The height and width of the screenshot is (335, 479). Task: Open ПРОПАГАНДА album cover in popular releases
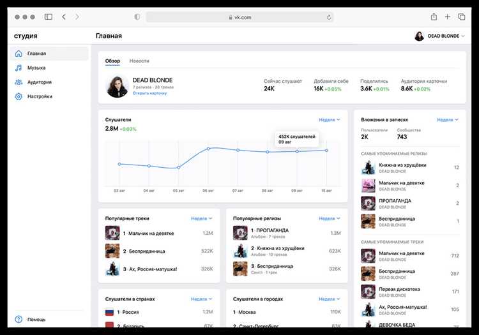coord(240,233)
